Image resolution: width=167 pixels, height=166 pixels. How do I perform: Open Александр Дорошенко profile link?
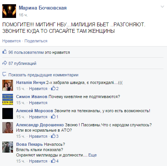[x=40, y=125]
